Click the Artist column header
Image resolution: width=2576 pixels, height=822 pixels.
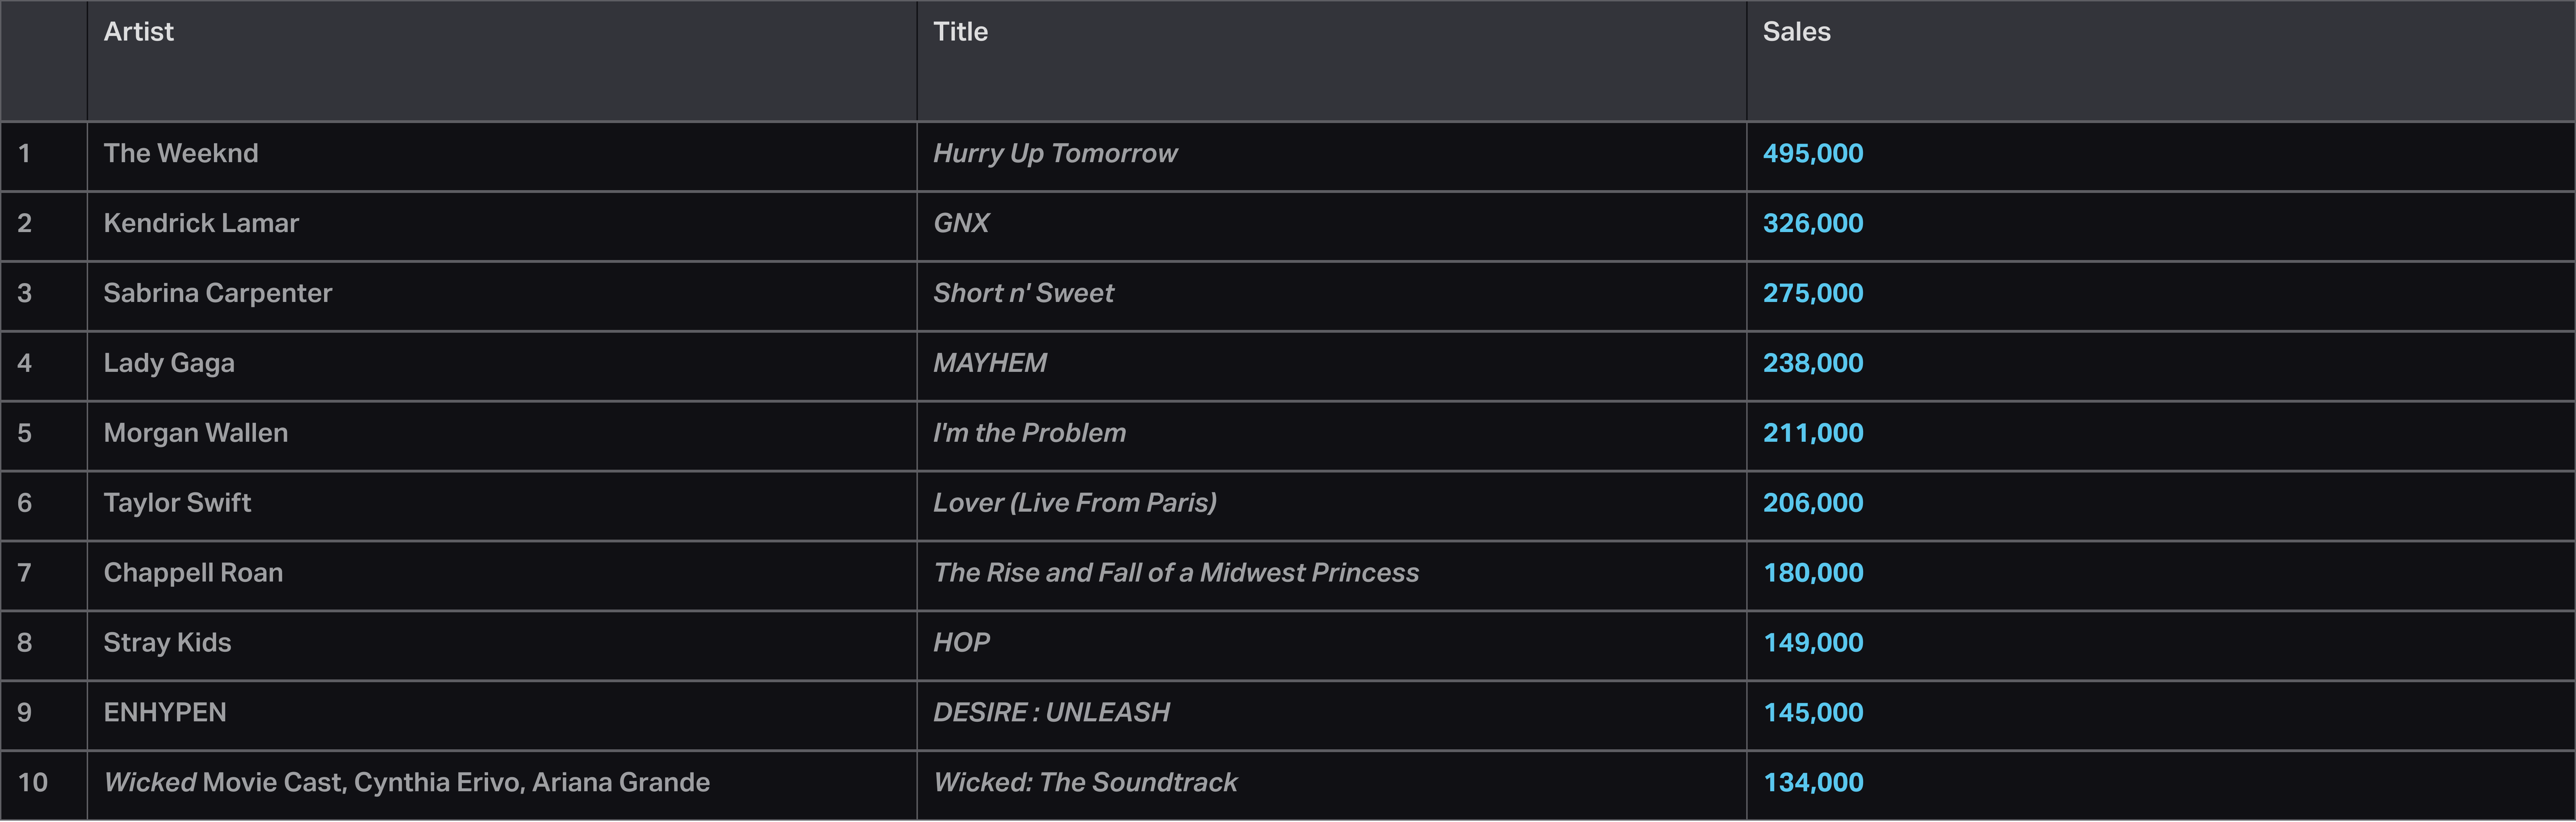click(139, 32)
